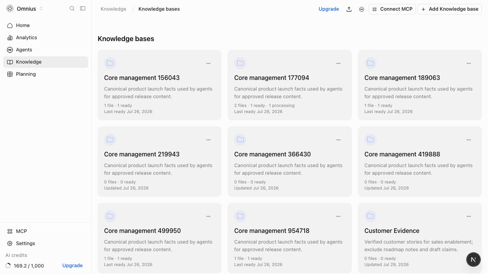Click the Knowledge breadcrumb link
This screenshot has width=488, height=274.
tap(113, 9)
